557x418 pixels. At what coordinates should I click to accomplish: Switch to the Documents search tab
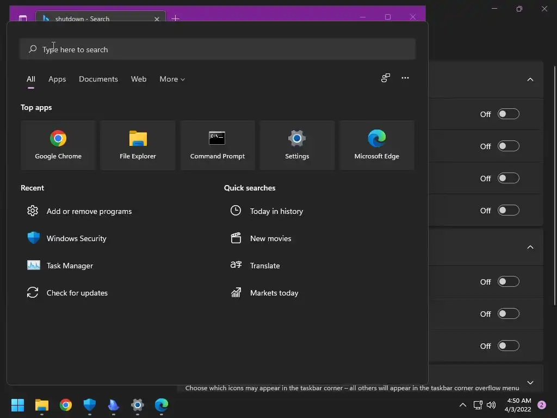[98, 79]
